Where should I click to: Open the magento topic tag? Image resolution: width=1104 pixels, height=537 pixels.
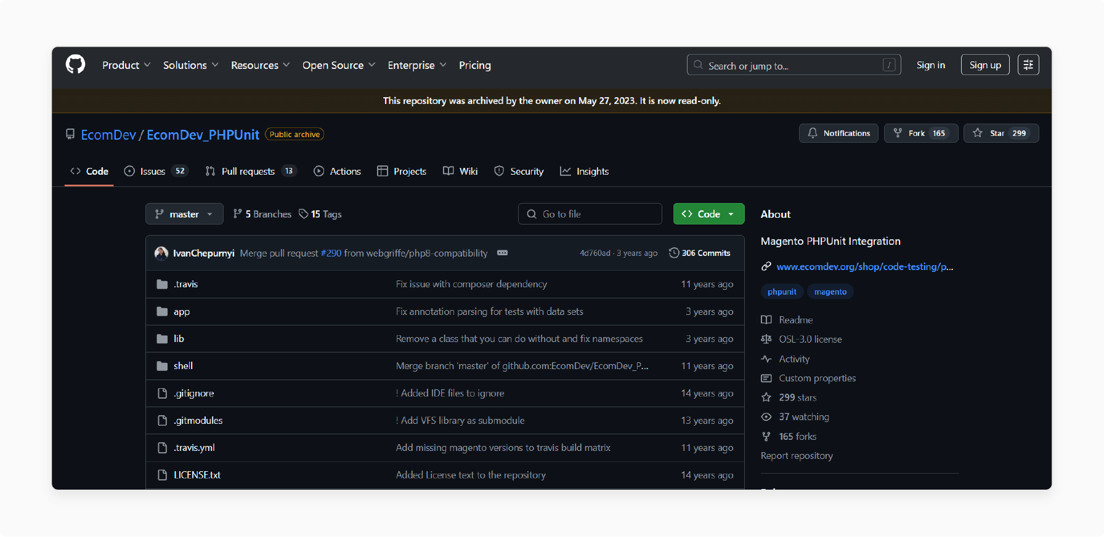pyautogui.click(x=830, y=292)
